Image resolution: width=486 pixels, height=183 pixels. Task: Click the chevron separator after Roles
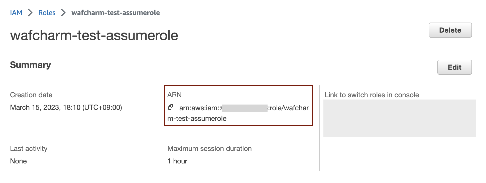coord(63,13)
